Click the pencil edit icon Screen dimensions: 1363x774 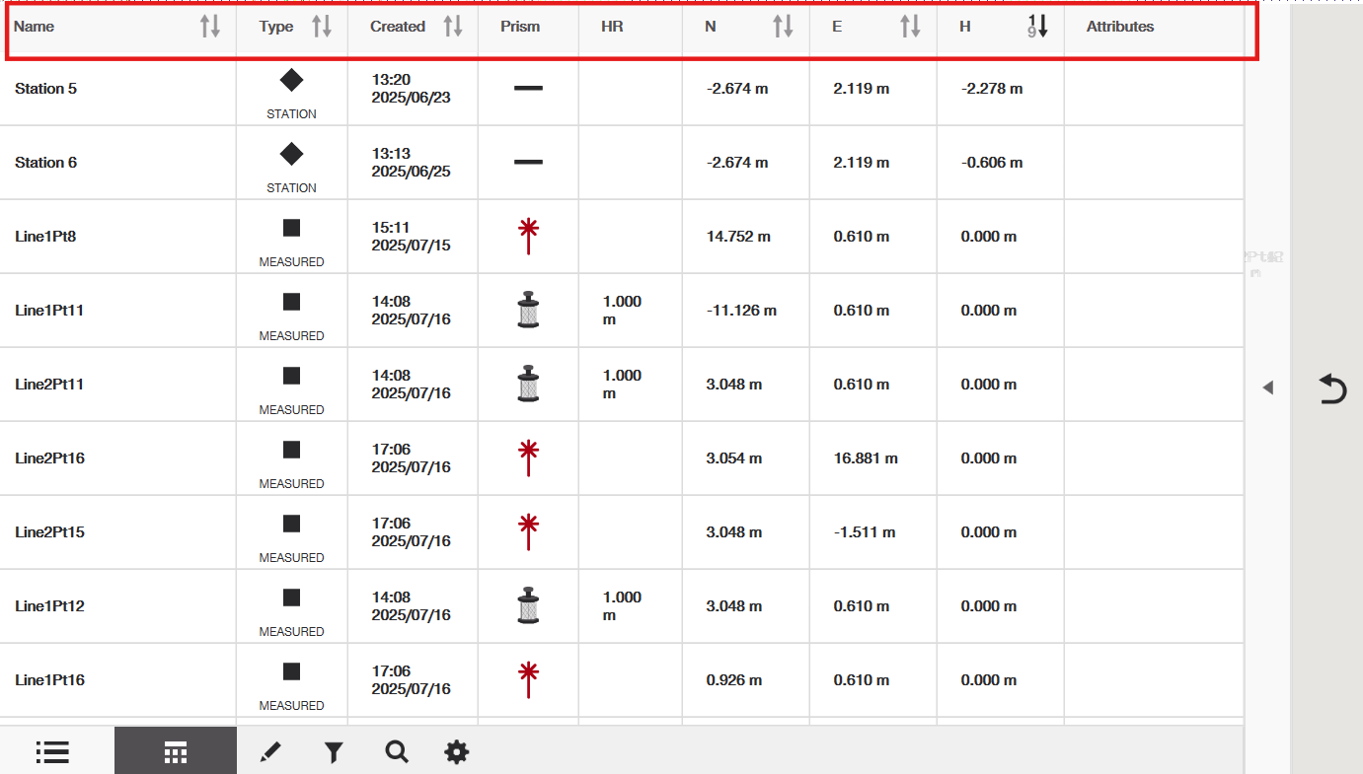coord(269,752)
